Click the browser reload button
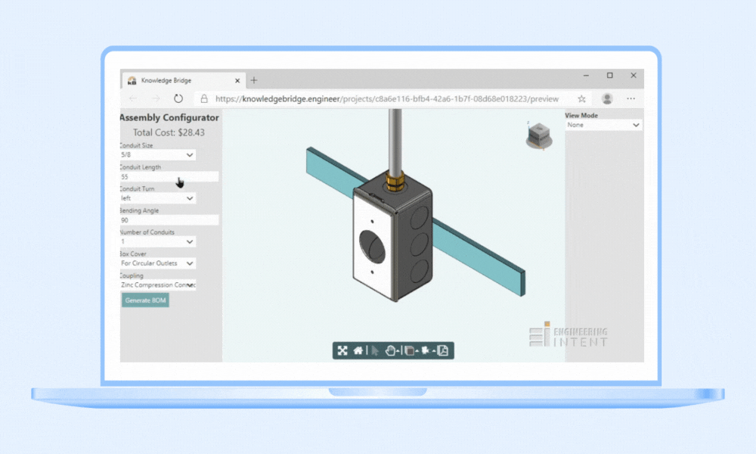Screen dimensions: 756x454 coord(178,98)
